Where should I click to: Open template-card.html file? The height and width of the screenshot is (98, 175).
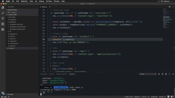tap(16, 24)
